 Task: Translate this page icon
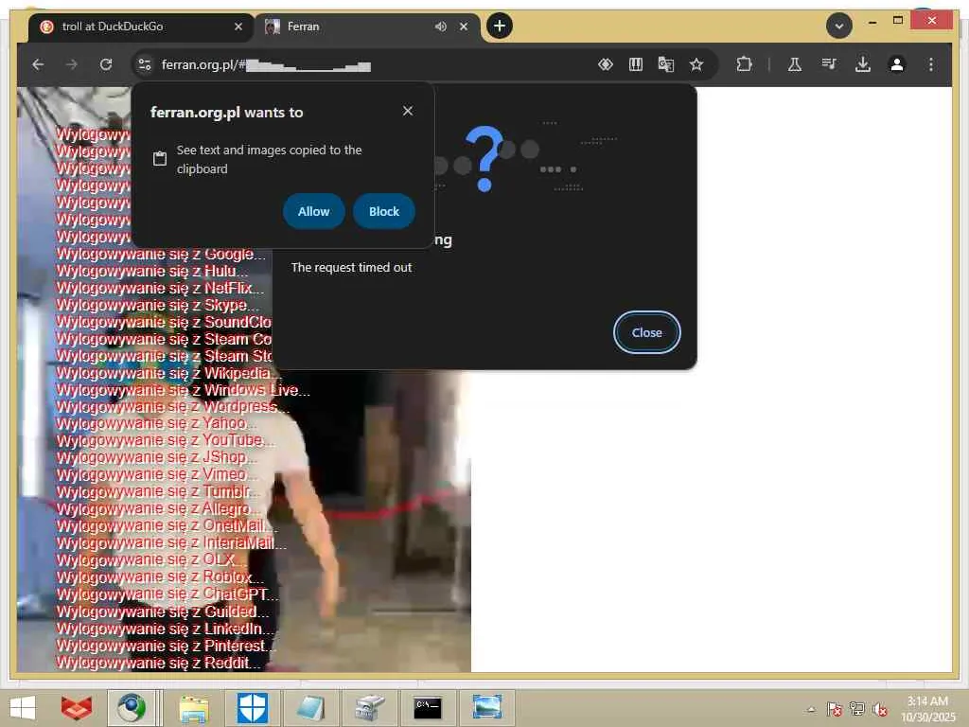pos(665,64)
